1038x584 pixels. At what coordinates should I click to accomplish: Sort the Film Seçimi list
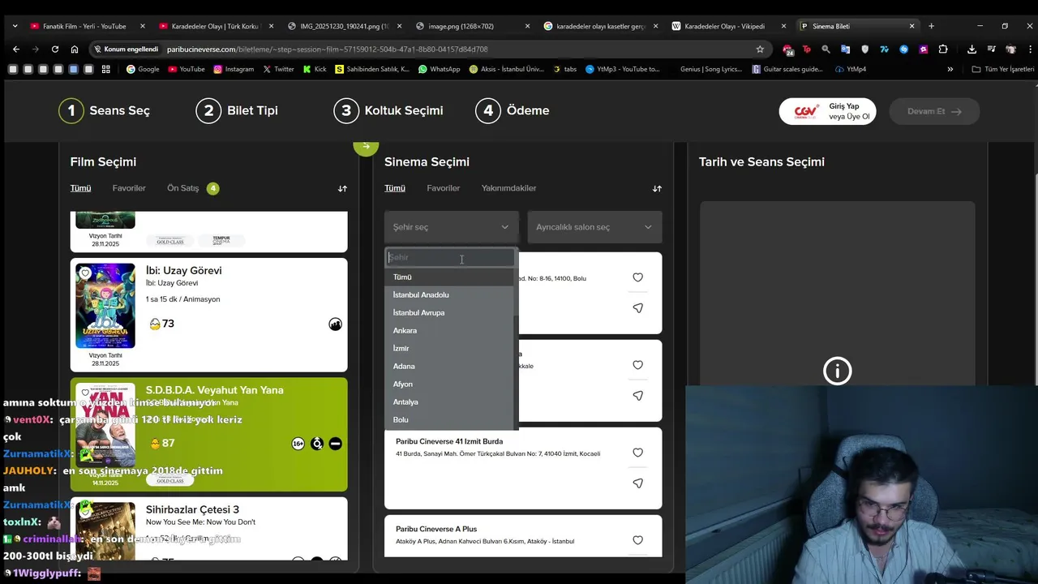(342, 188)
